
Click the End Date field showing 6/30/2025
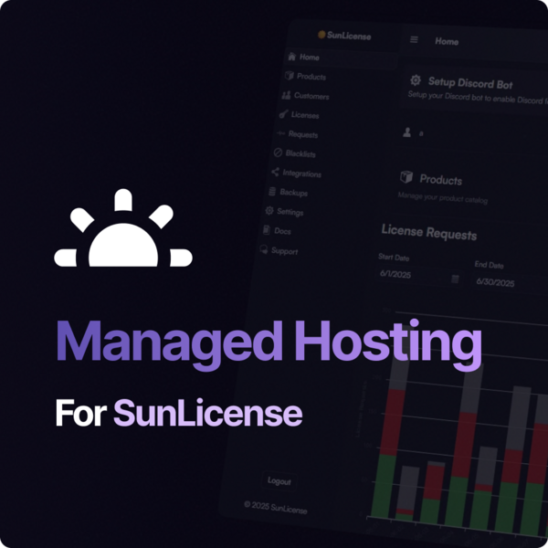511,281
